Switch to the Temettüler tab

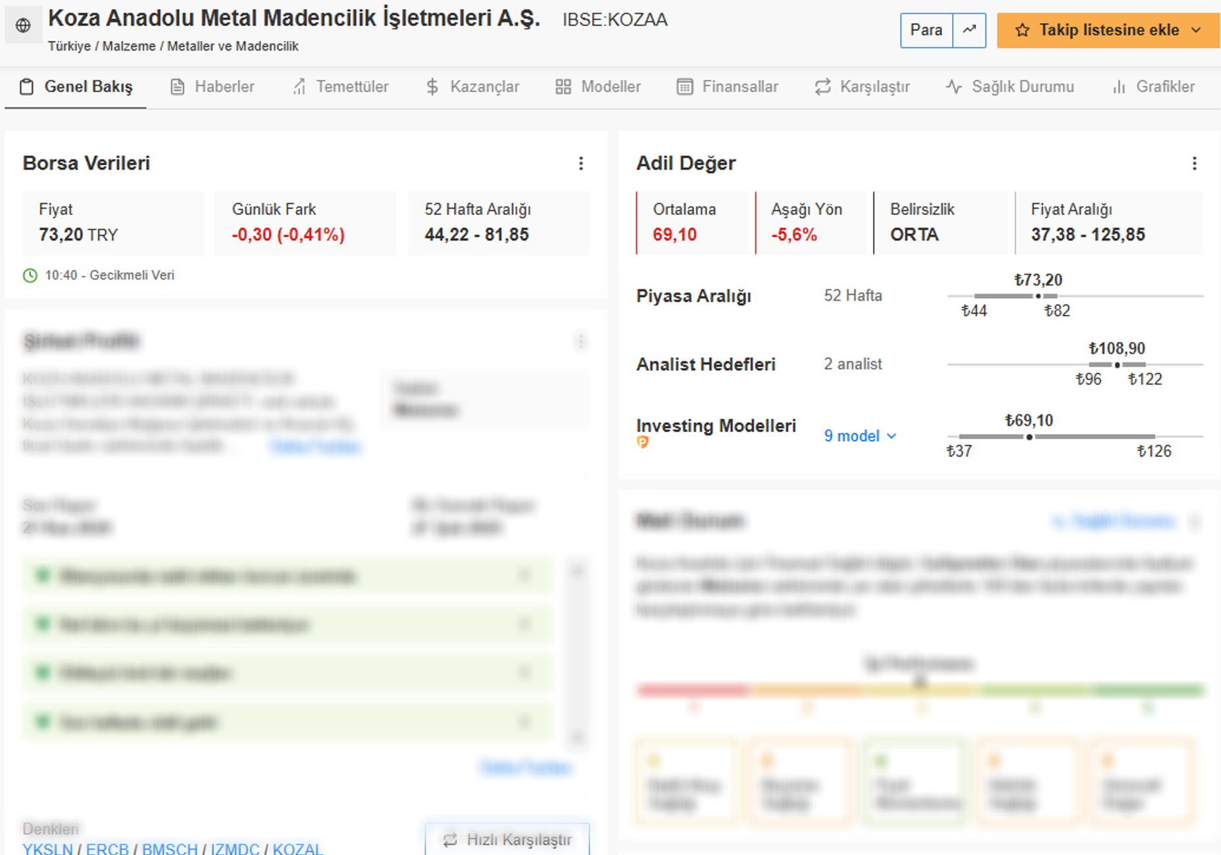pos(340,87)
